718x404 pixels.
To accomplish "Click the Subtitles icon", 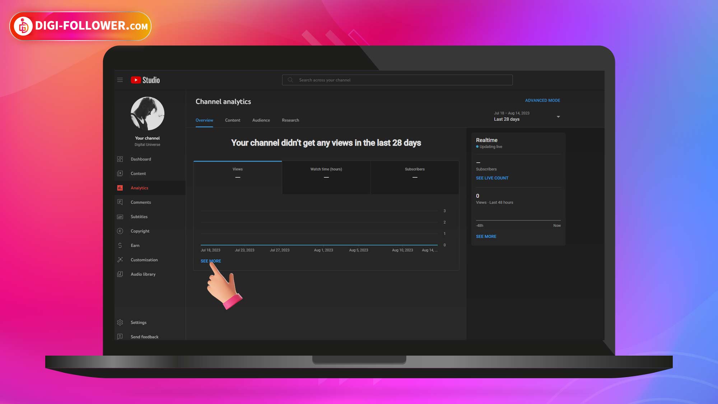I will click(x=120, y=217).
